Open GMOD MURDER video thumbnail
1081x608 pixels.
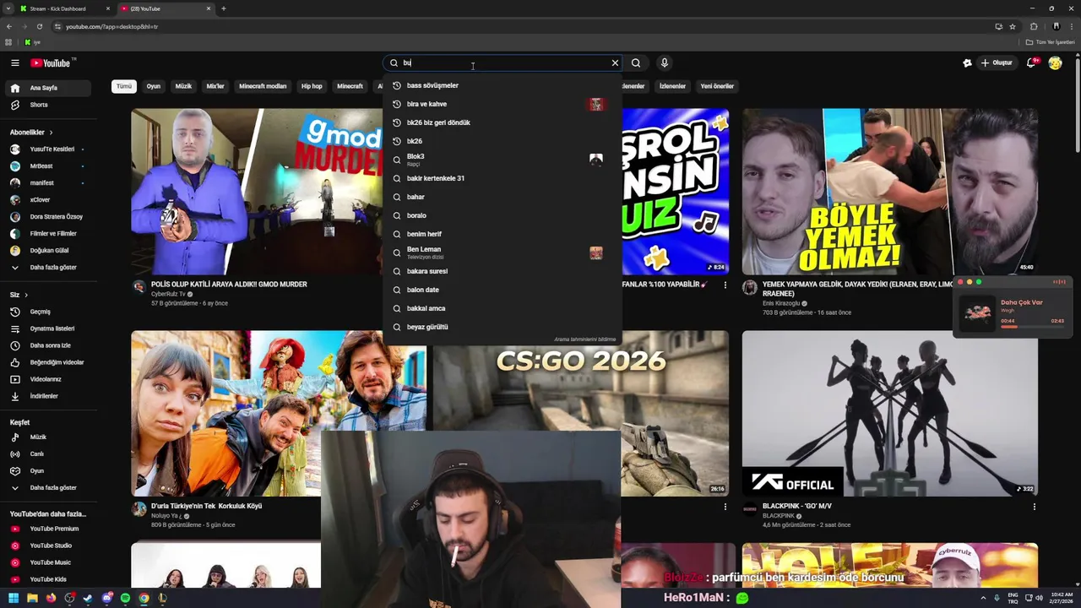coord(257,191)
